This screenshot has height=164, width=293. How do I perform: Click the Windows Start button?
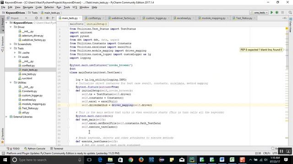click(5, 160)
